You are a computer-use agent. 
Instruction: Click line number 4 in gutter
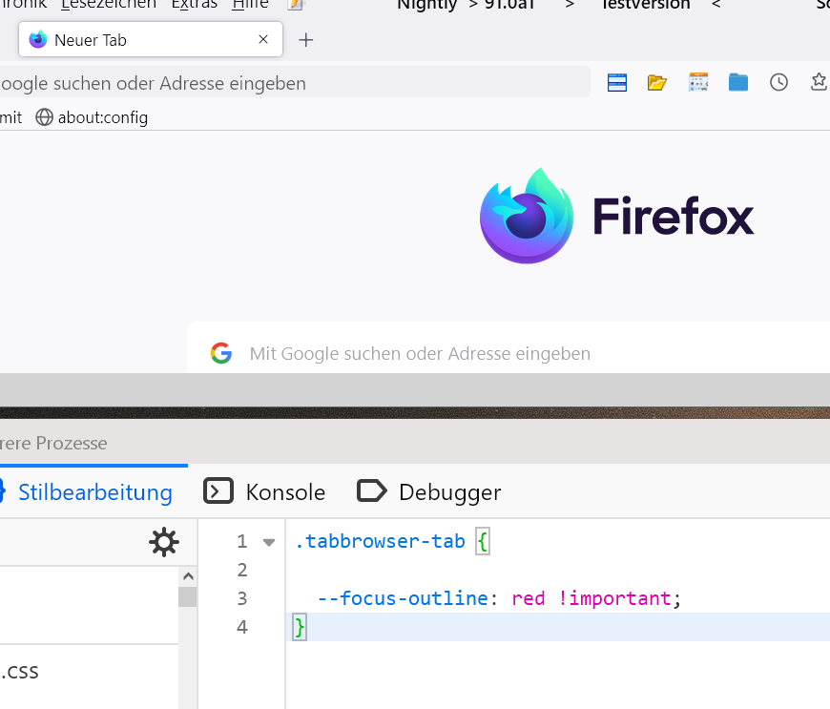(x=242, y=627)
